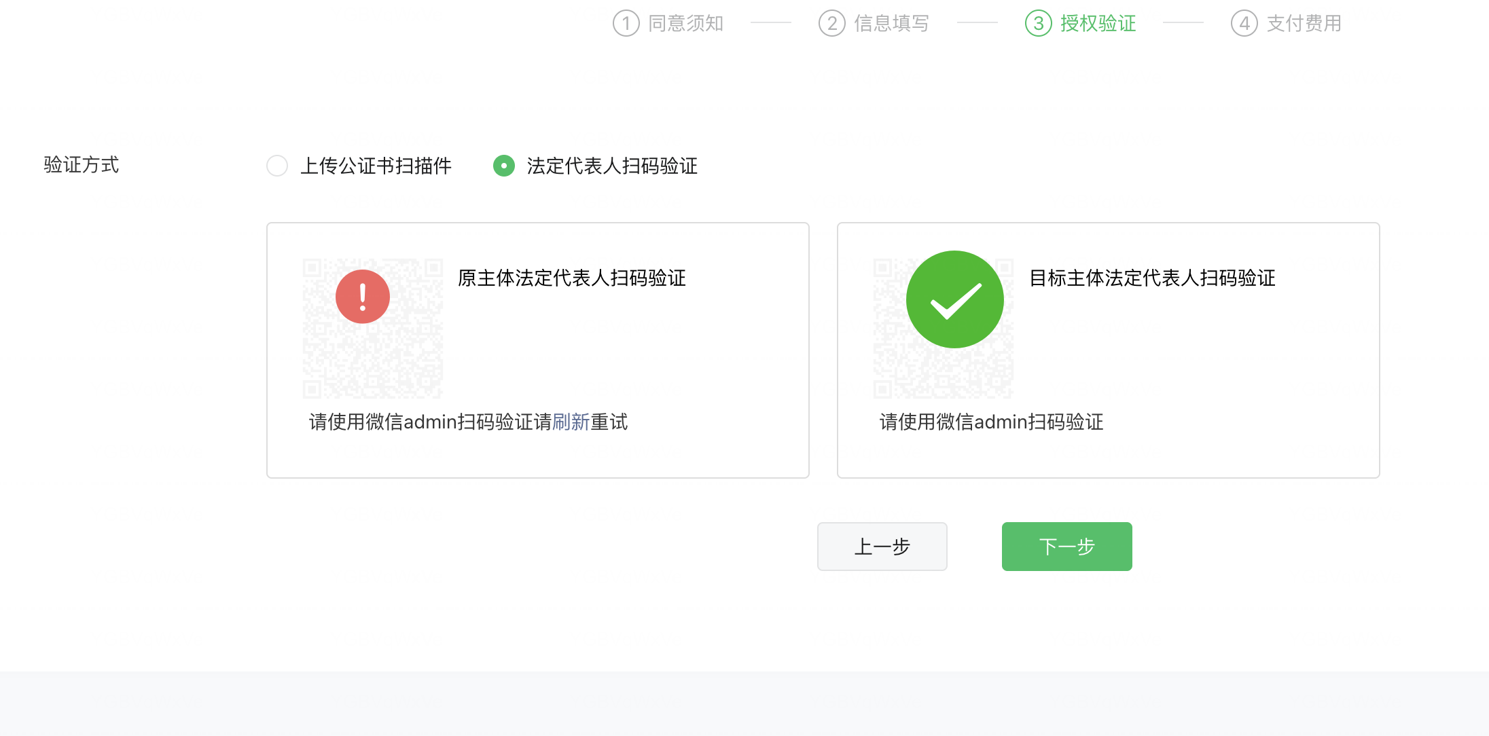1489x736 pixels.
Task: Click 目标主体法定代表人扫码验证 heading
Action: [1152, 278]
